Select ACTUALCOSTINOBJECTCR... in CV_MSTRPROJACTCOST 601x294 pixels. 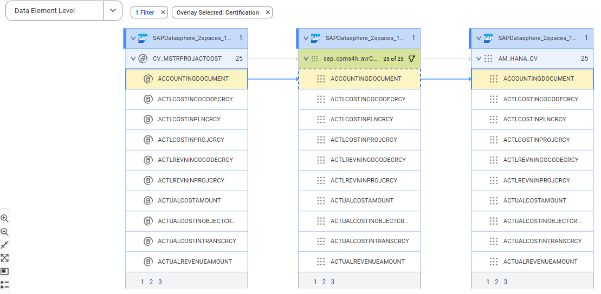tap(186, 221)
